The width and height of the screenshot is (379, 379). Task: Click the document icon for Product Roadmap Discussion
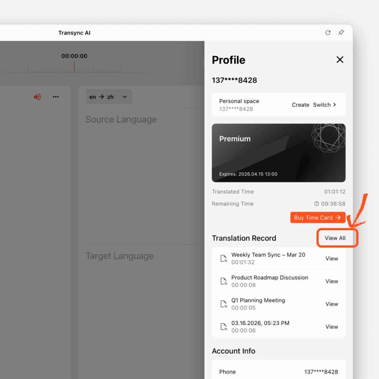[224, 281]
